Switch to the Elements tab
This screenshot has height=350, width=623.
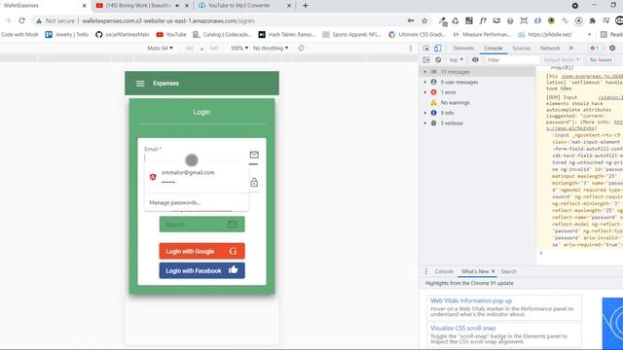[x=463, y=48]
